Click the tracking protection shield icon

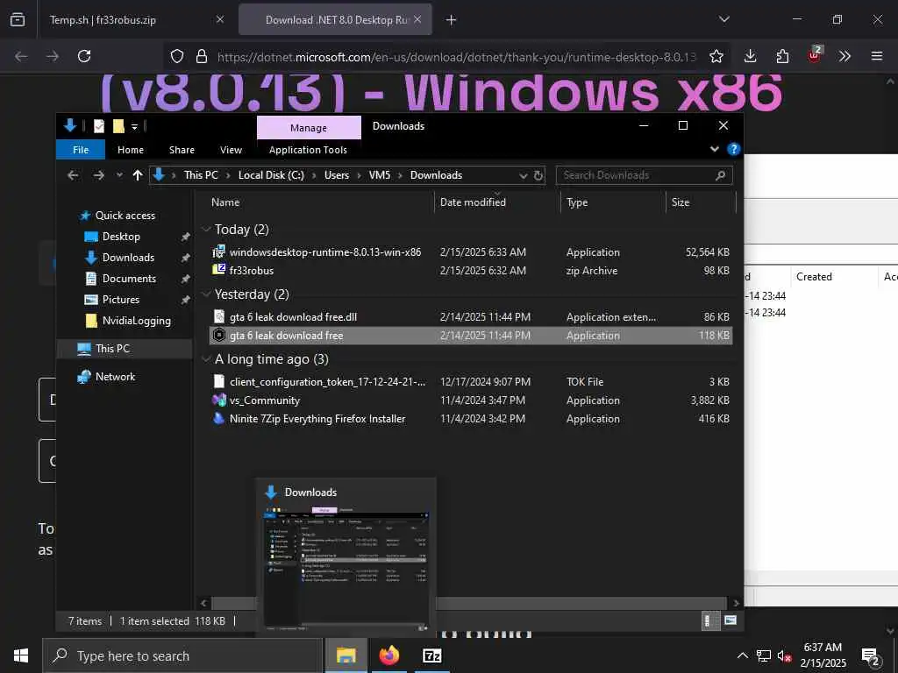177,56
